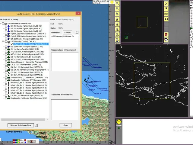Check Headquarter, 1st Marine DIV checkbox
Image resolution: width=193 pixels, height=145 pixels.
[6, 80]
